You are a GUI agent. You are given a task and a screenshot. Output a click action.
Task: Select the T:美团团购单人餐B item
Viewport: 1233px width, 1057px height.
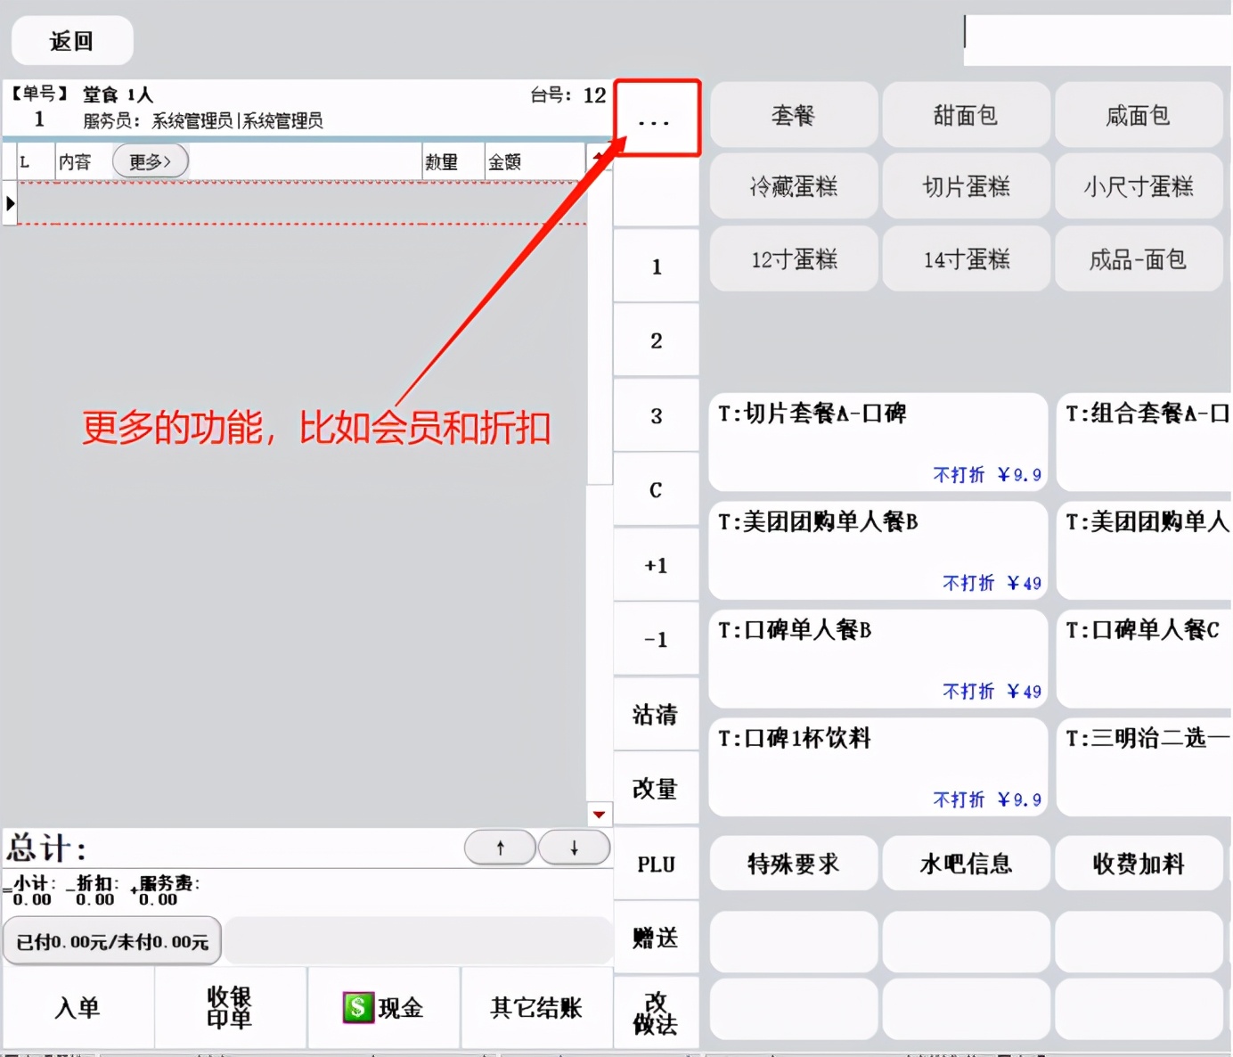(878, 550)
